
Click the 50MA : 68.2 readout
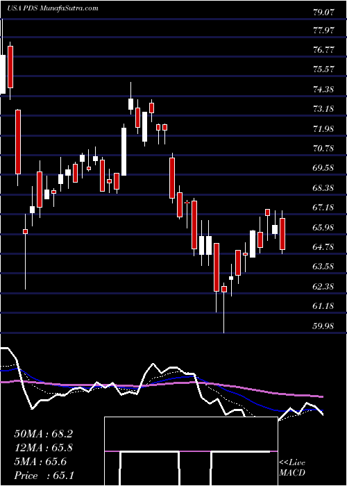coord(43,434)
